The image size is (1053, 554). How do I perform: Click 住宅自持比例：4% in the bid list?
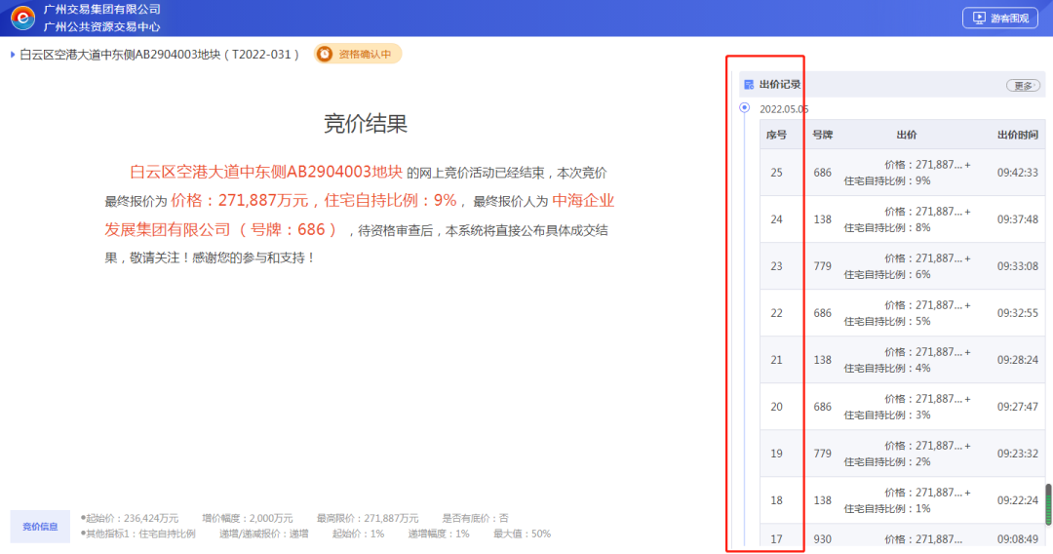[887, 369]
